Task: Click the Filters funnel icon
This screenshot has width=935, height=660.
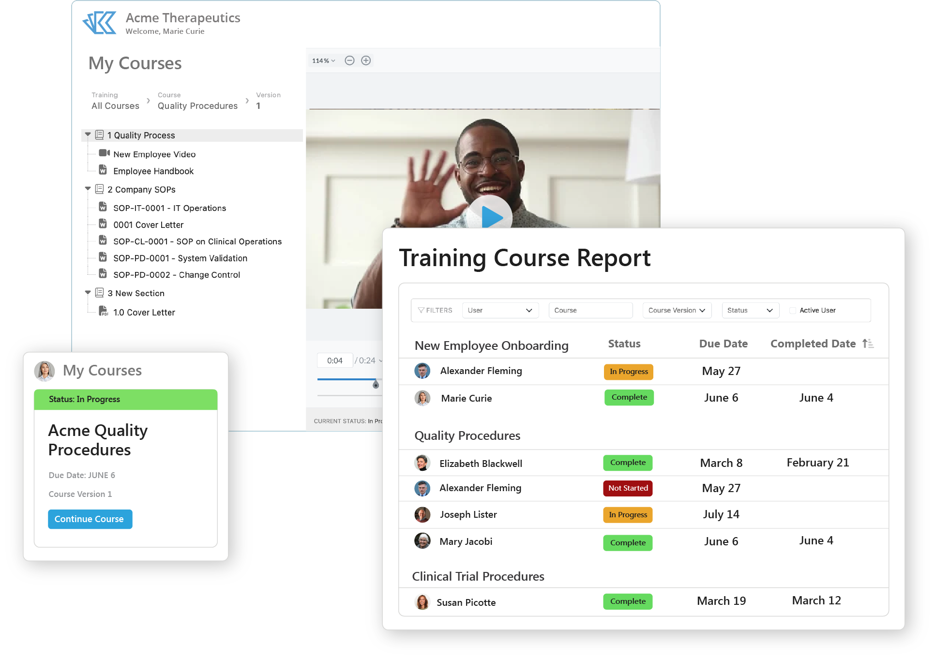Action: pyautogui.click(x=421, y=310)
